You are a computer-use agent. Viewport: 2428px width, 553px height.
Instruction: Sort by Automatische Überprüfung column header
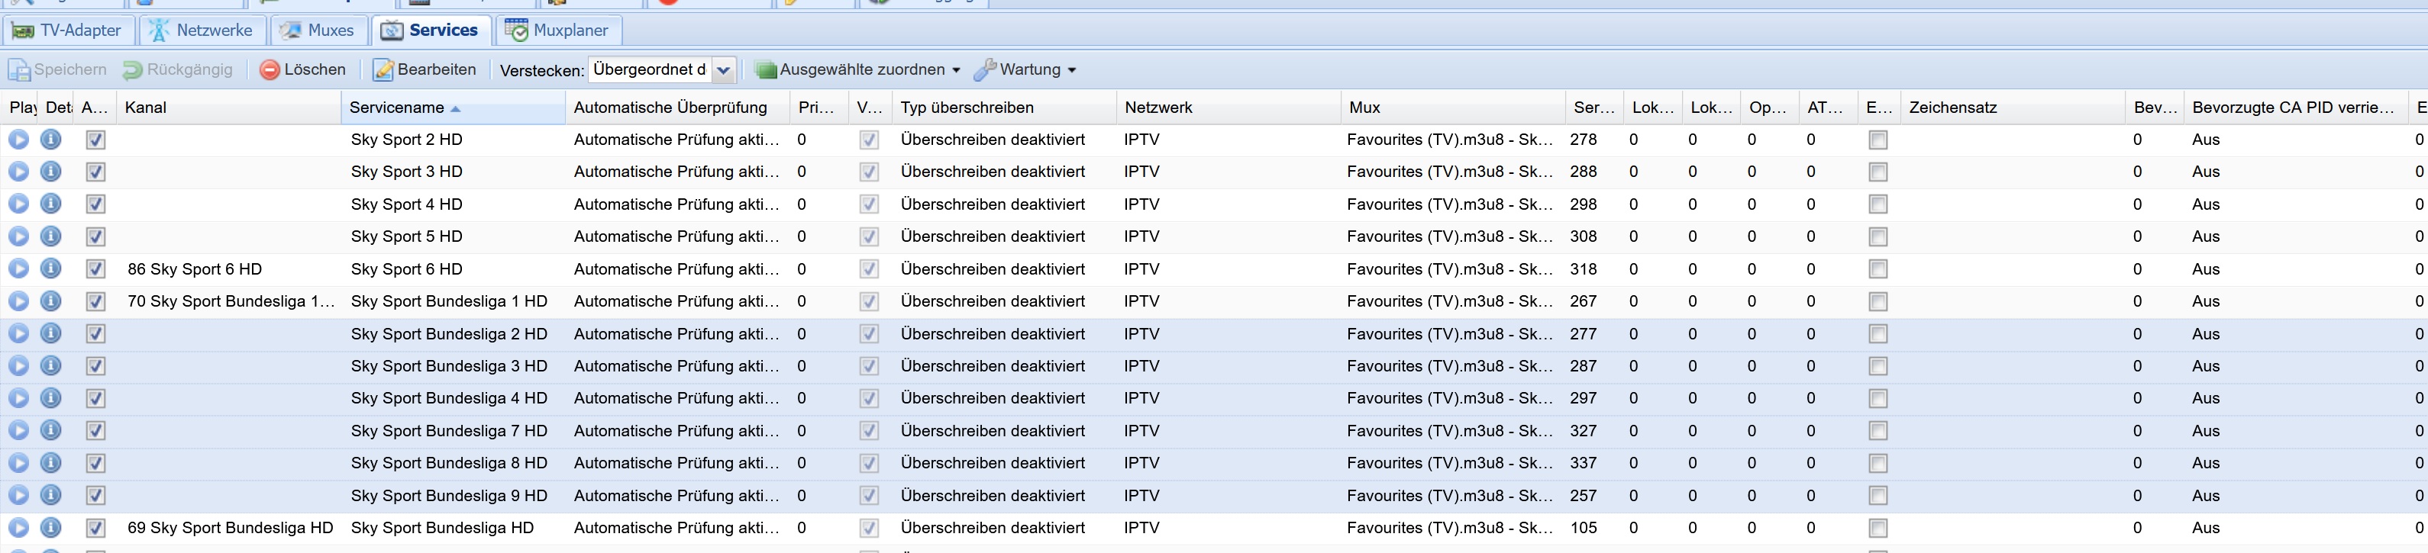click(678, 108)
